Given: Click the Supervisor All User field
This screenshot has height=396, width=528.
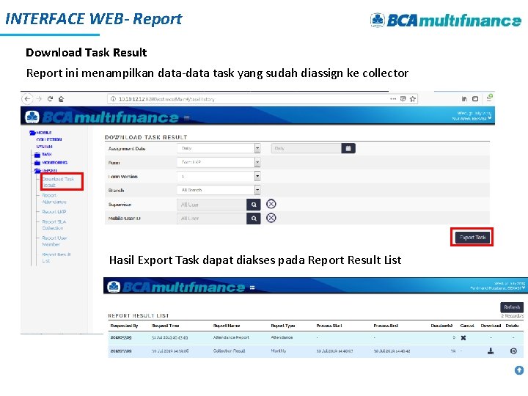Looking at the screenshot, I should pos(211,205).
